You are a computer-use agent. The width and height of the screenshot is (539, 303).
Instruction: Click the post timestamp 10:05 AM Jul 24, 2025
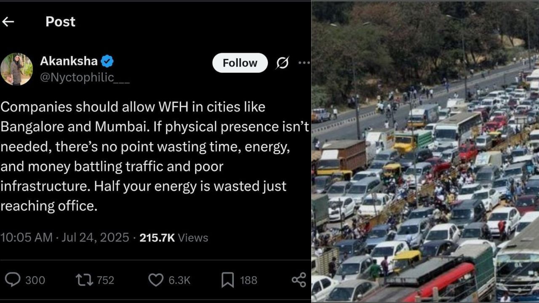pyautogui.click(x=64, y=238)
